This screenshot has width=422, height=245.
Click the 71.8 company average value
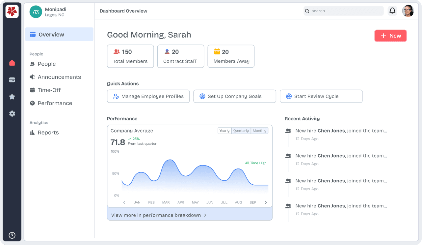click(x=118, y=142)
